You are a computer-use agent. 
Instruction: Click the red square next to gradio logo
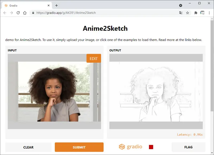coord(151,147)
